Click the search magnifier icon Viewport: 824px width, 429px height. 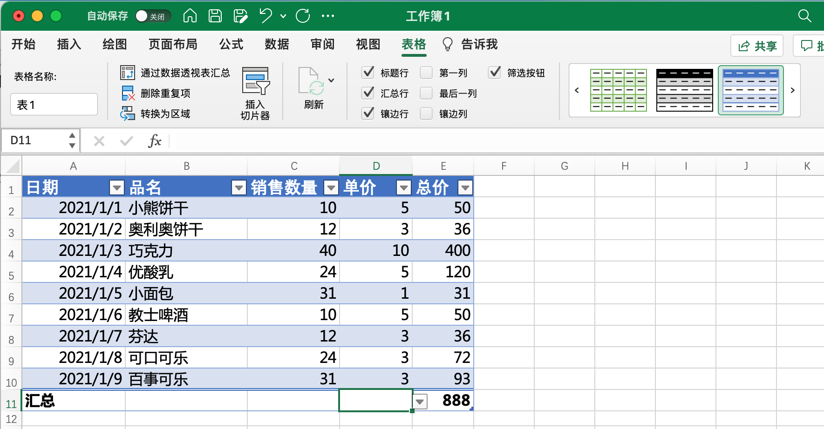coord(805,16)
